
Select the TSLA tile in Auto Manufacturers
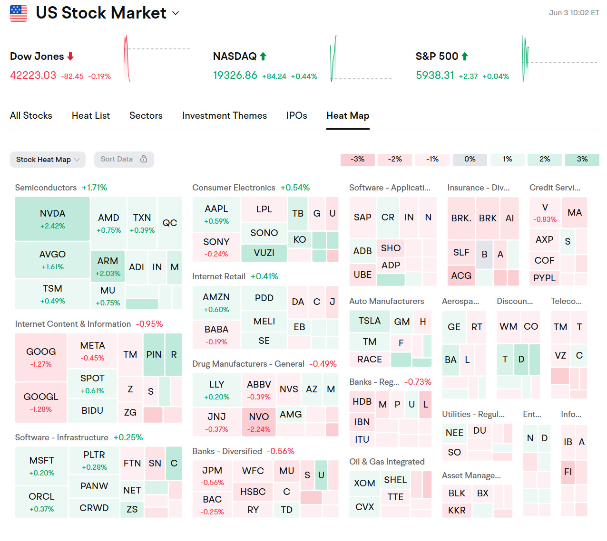pos(370,321)
